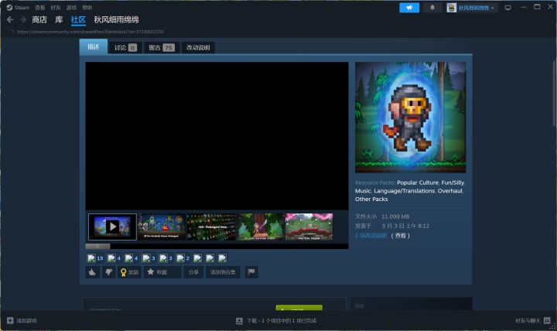Click the download icon in bottom bar
The width and height of the screenshot is (557, 331).
point(239,321)
